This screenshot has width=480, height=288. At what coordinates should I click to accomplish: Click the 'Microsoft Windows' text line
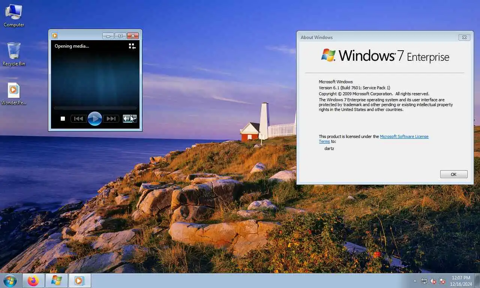[x=336, y=82]
